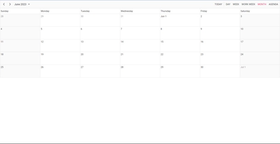The image size is (280, 144).
Task: Select the cell for June 14
Action: (140, 46)
